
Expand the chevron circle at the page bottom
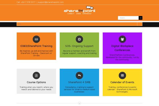tap(79, 103)
